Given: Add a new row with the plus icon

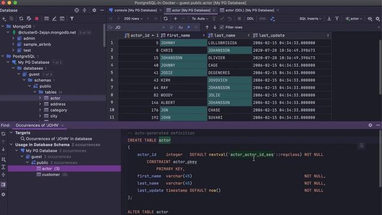Looking at the screenshot, I should pyautogui.click(x=175, y=19).
